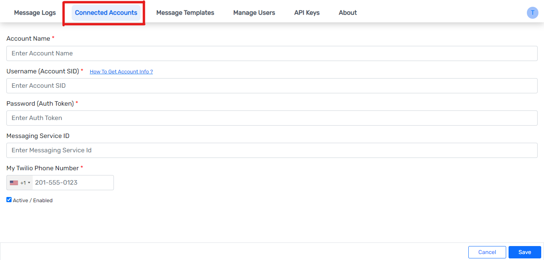Select the Connected Accounts tab

click(x=106, y=13)
